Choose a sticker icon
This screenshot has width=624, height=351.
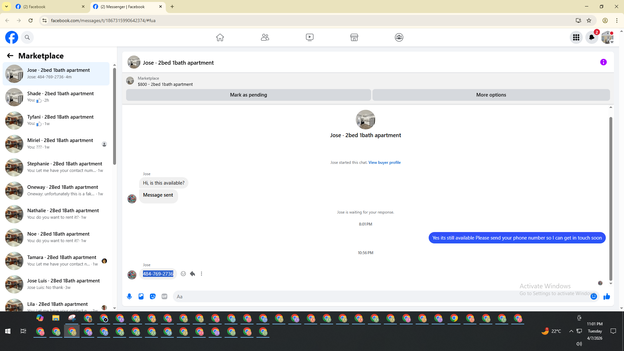153,296
